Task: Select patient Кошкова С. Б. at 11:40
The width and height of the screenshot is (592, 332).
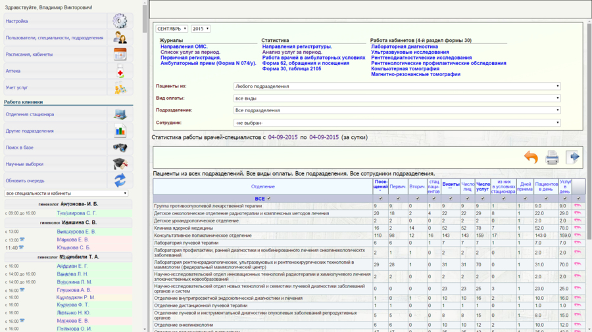Action: click(73, 247)
